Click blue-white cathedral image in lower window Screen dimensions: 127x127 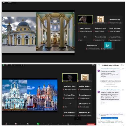click(x=15, y=95)
